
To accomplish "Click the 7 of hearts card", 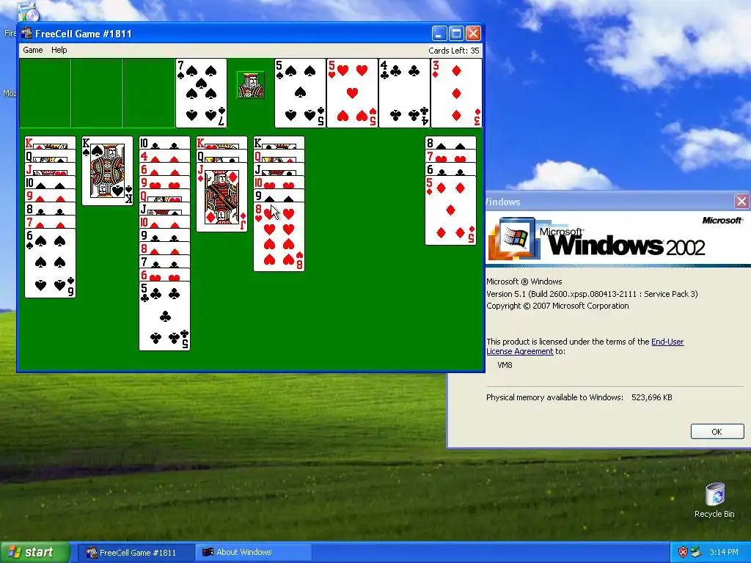I will pyautogui.click(x=451, y=156).
